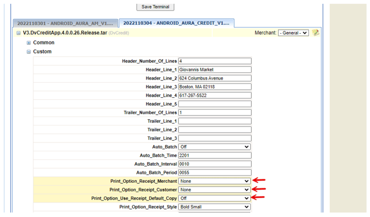Click the empty Trailer_Line_1 field
370x217 pixels.
coord(215,121)
